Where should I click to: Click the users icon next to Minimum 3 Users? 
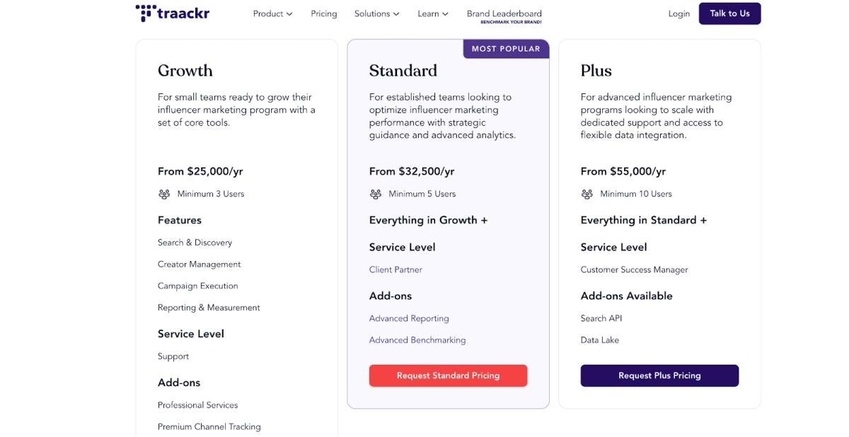(163, 193)
